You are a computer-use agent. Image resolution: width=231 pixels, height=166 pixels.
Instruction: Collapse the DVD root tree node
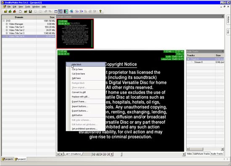pyautogui.click(x=4, y=21)
